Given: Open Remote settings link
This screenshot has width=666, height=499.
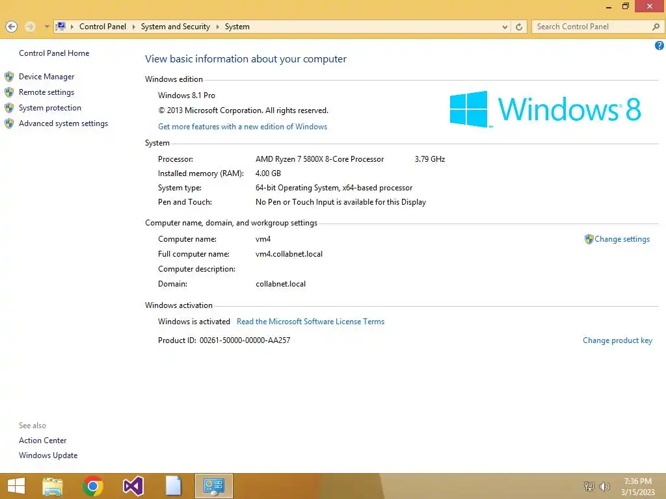Looking at the screenshot, I should [46, 92].
